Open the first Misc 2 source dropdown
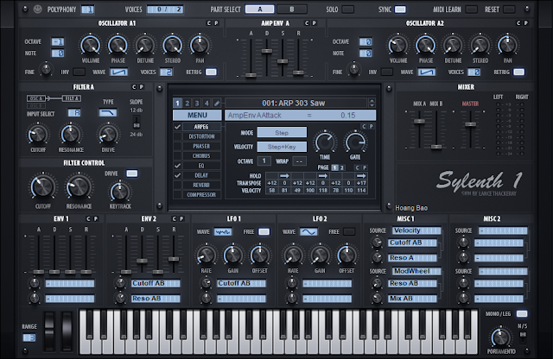 pos(503,230)
